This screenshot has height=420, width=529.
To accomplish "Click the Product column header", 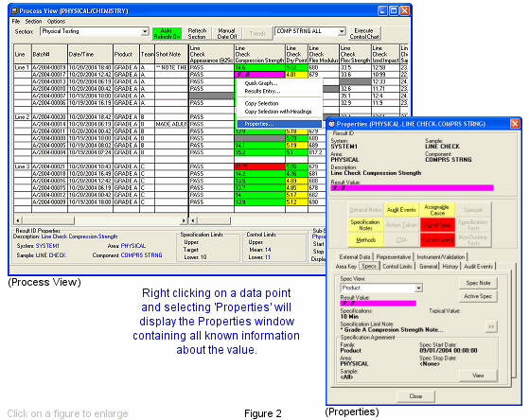I will click(126, 54).
